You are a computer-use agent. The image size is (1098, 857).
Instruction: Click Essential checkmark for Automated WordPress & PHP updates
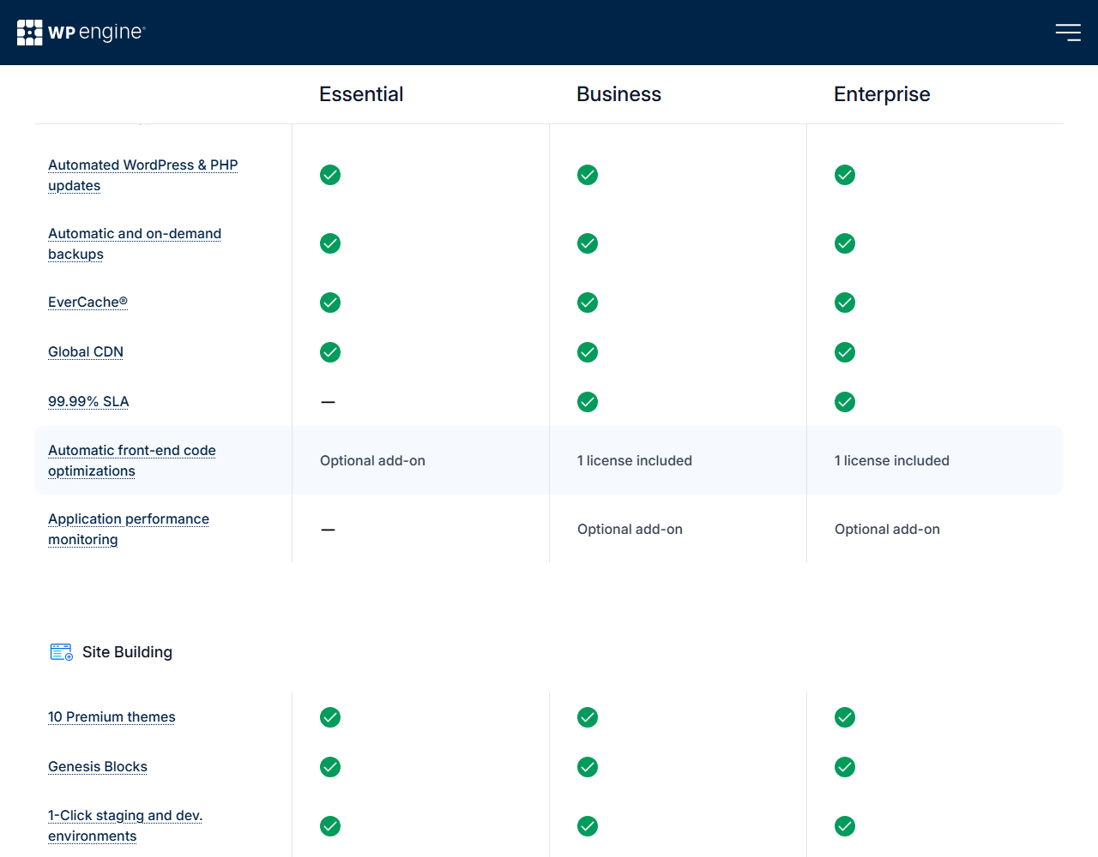330,175
